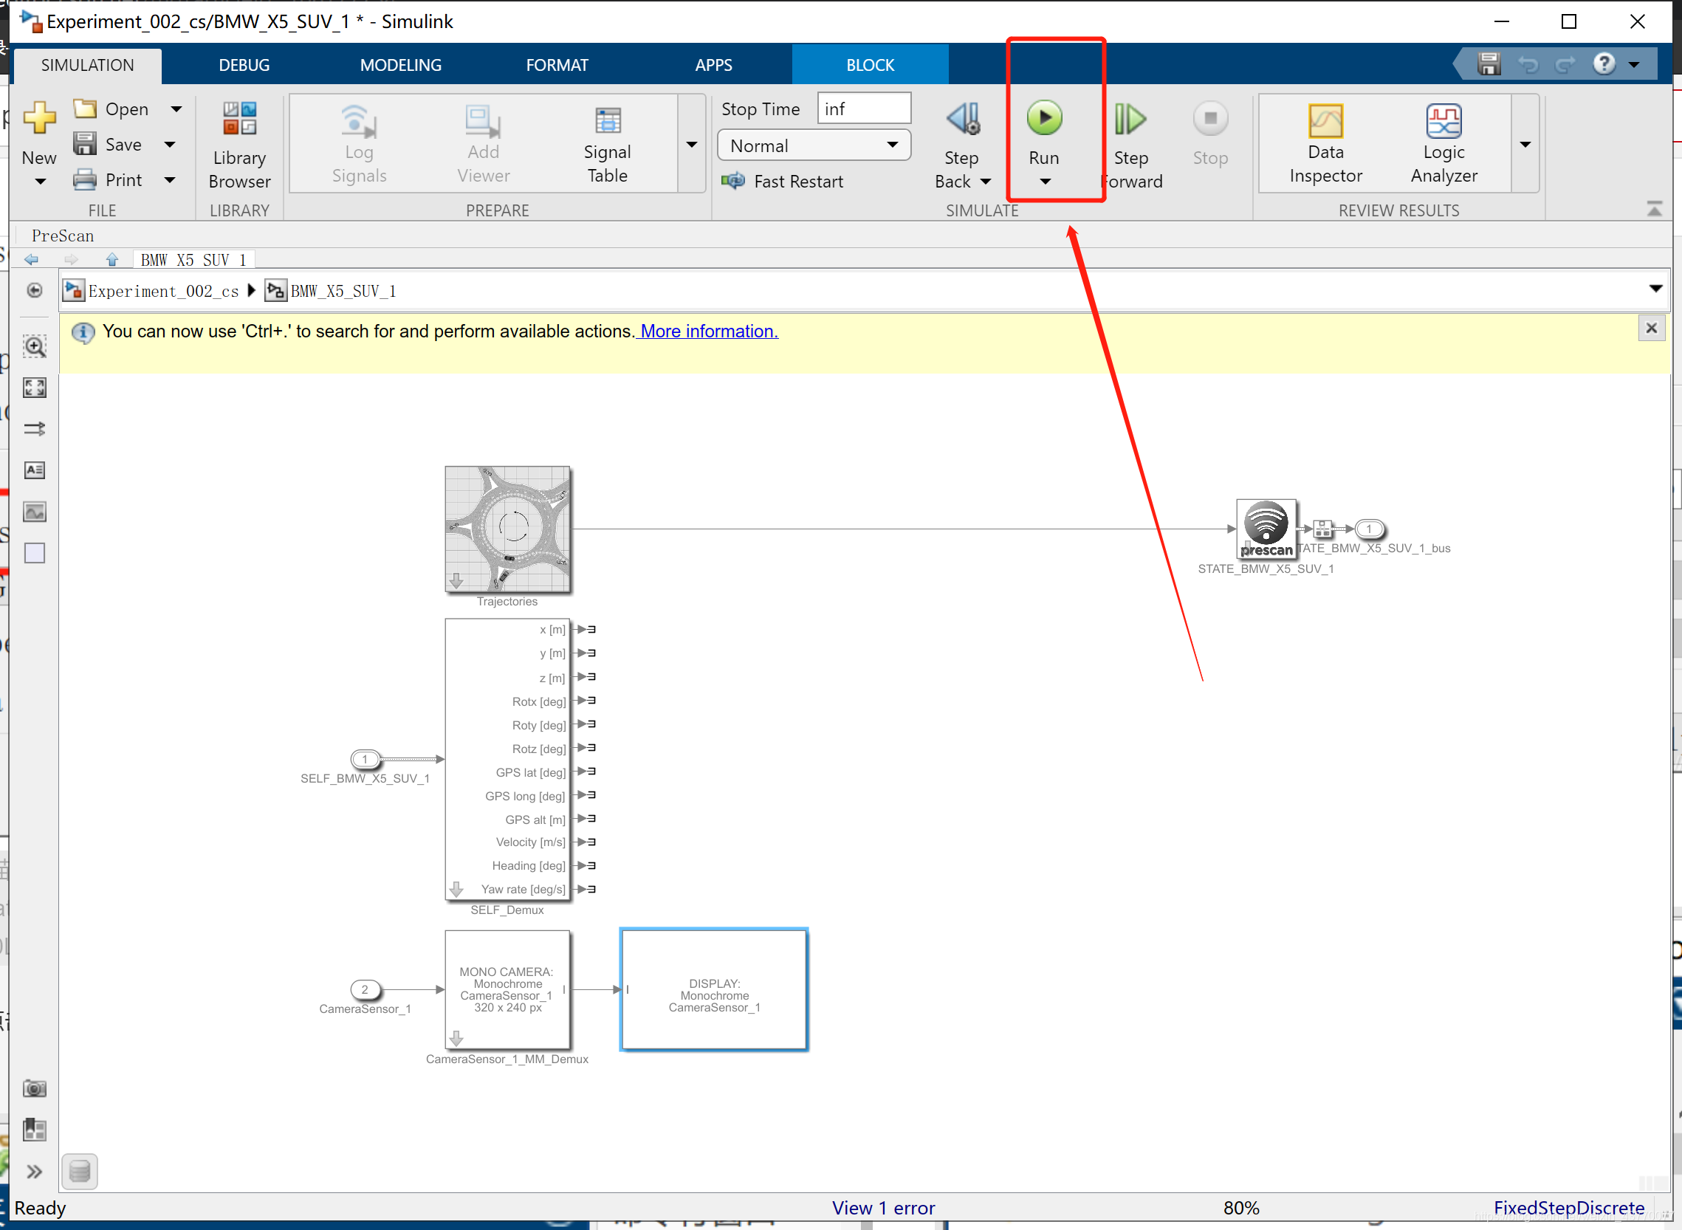The height and width of the screenshot is (1230, 1682).
Task: Click the Zoom In tool in left palette
Action: click(x=34, y=346)
